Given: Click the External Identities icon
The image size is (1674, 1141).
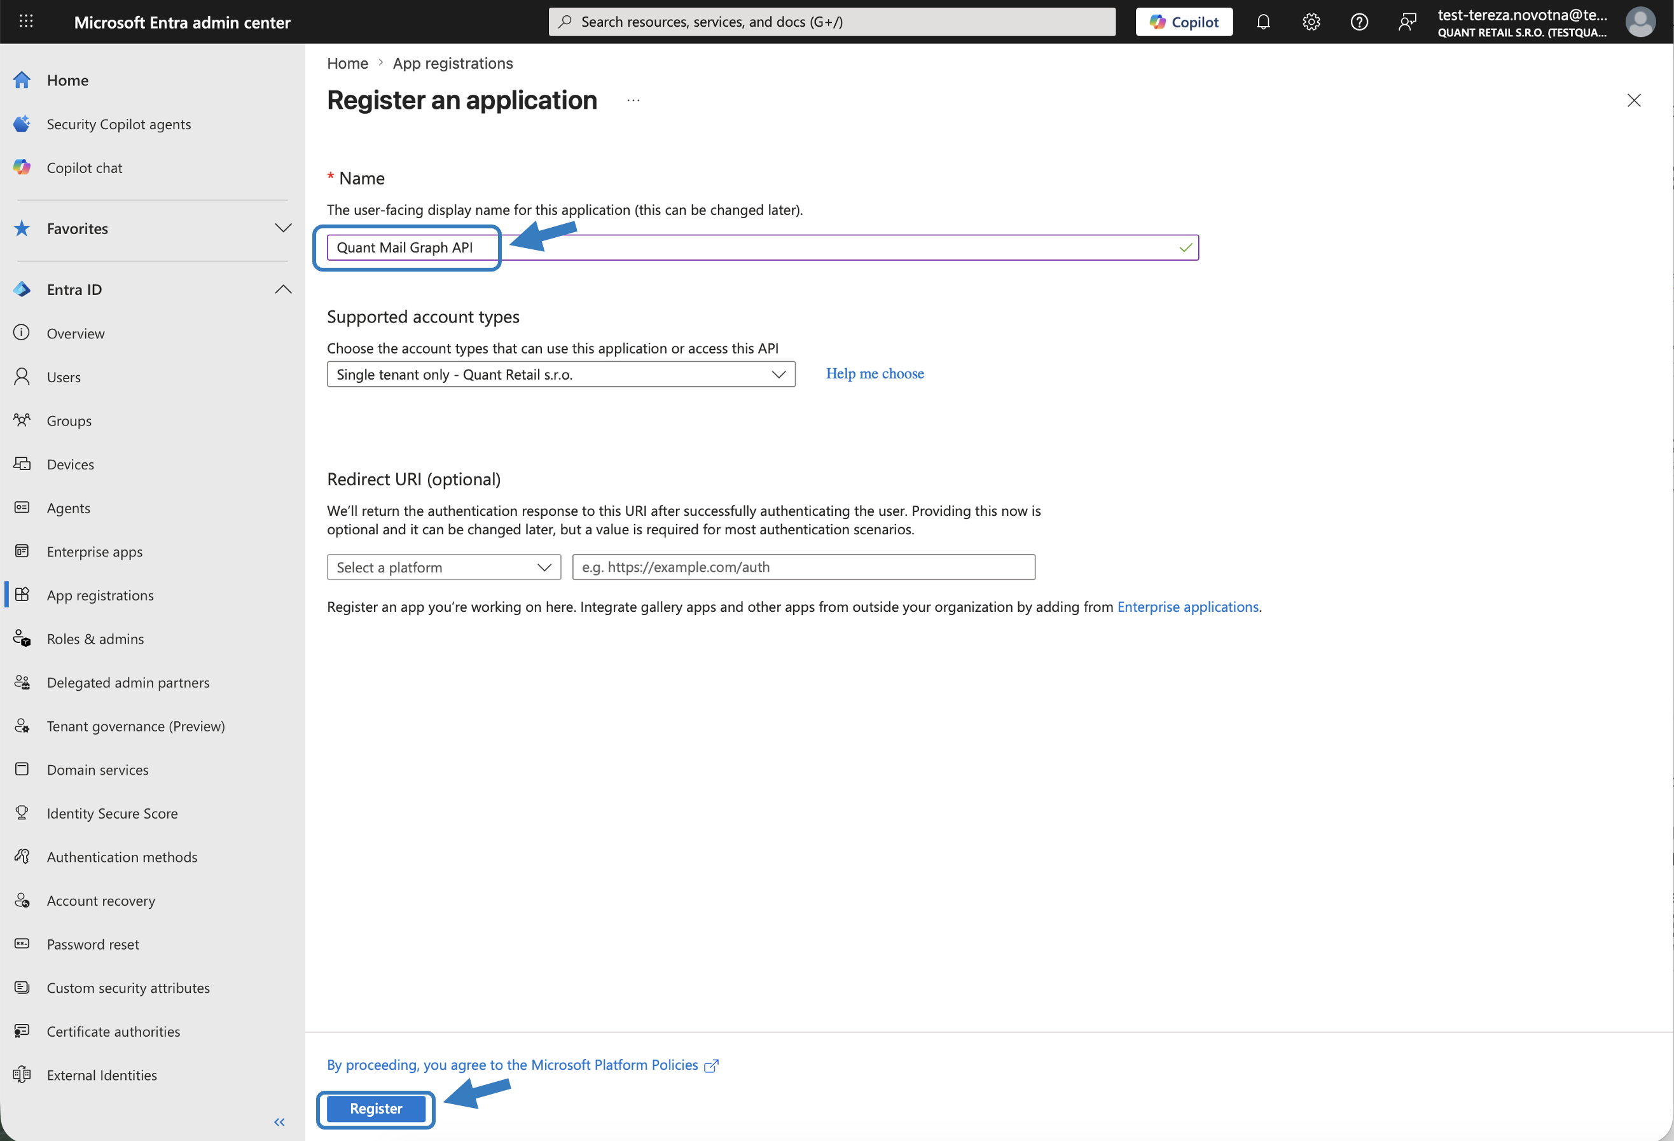Looking at the screenshot, I should (x=22, y=1075).
